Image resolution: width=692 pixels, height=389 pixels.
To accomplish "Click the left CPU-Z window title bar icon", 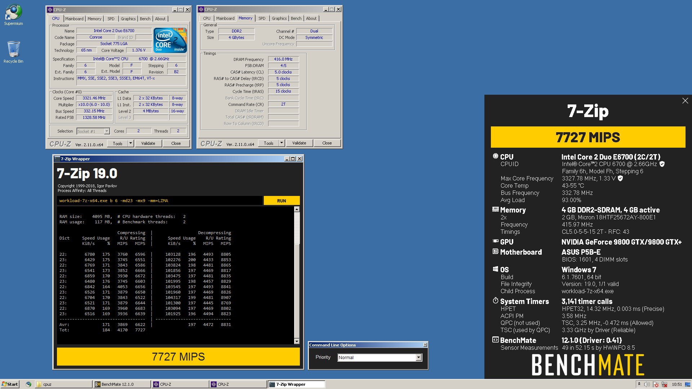I will 50,10.
